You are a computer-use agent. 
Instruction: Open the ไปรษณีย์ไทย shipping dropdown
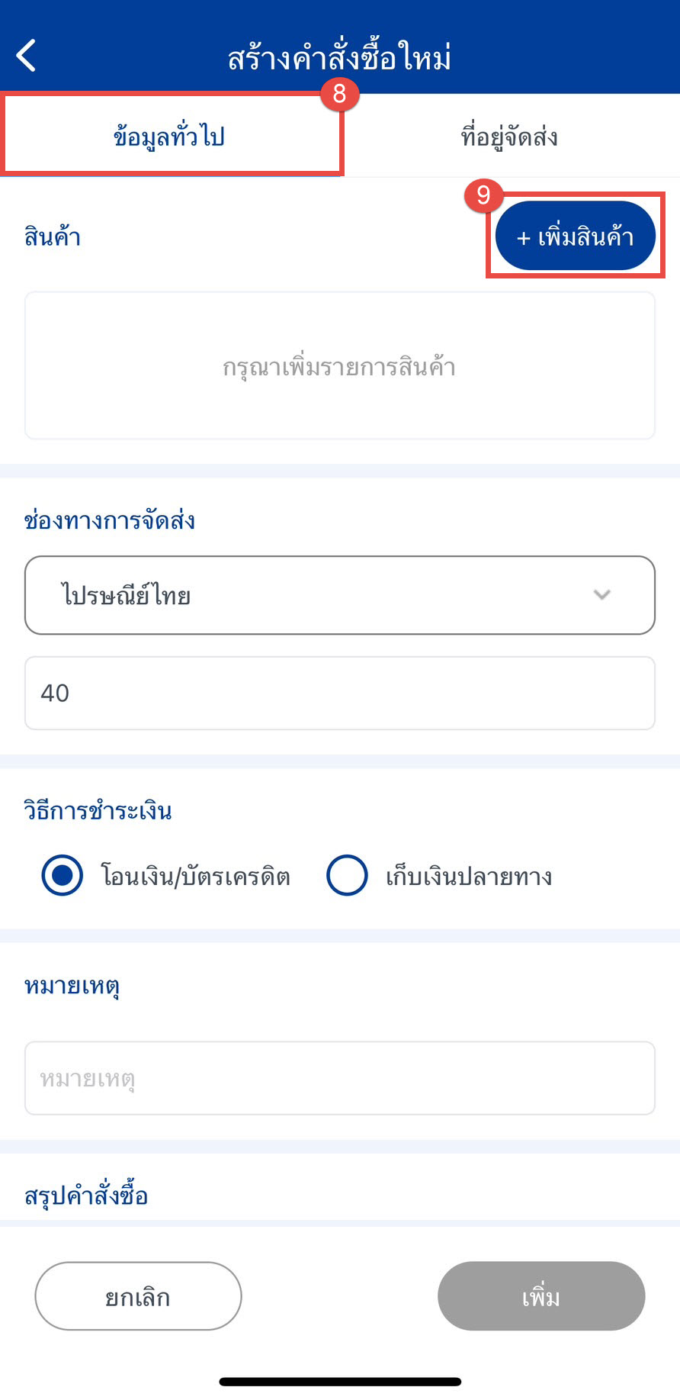[x=340, y=595]
